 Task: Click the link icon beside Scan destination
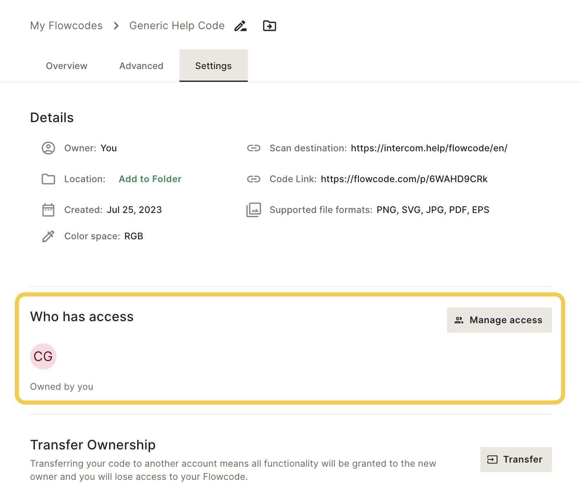pos(254,148)
